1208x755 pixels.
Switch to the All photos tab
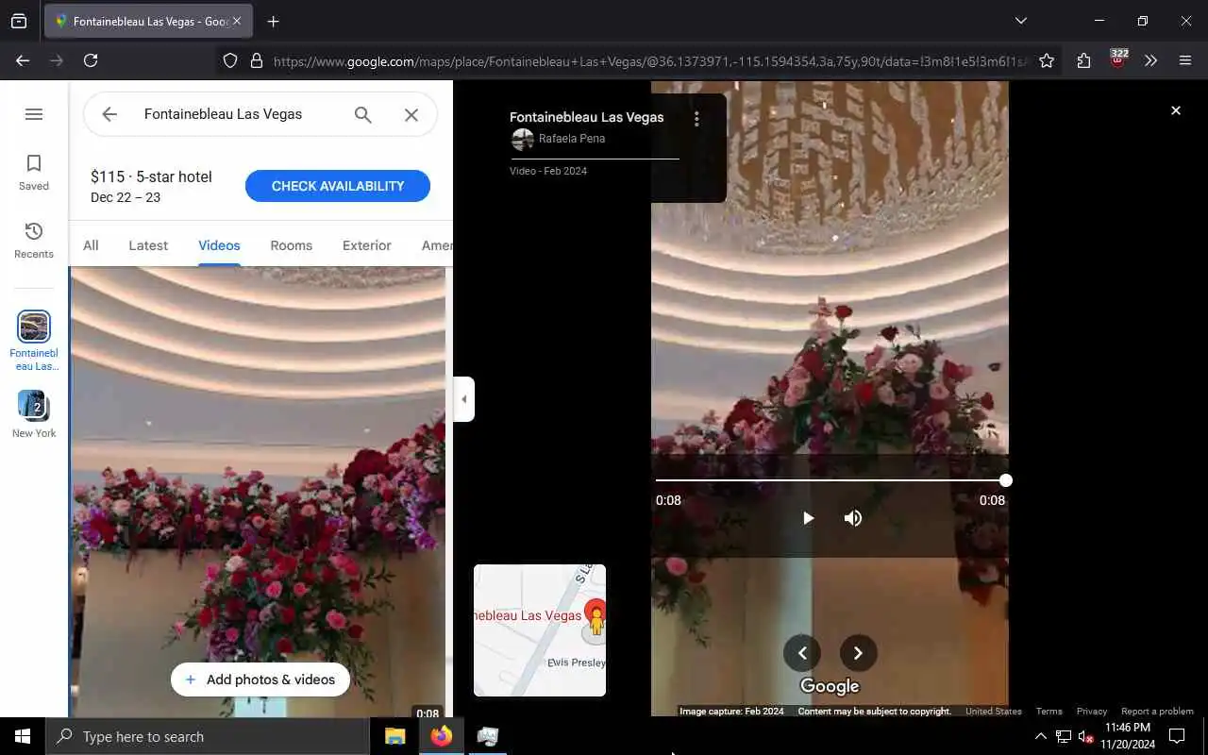[x=91, y=245]
